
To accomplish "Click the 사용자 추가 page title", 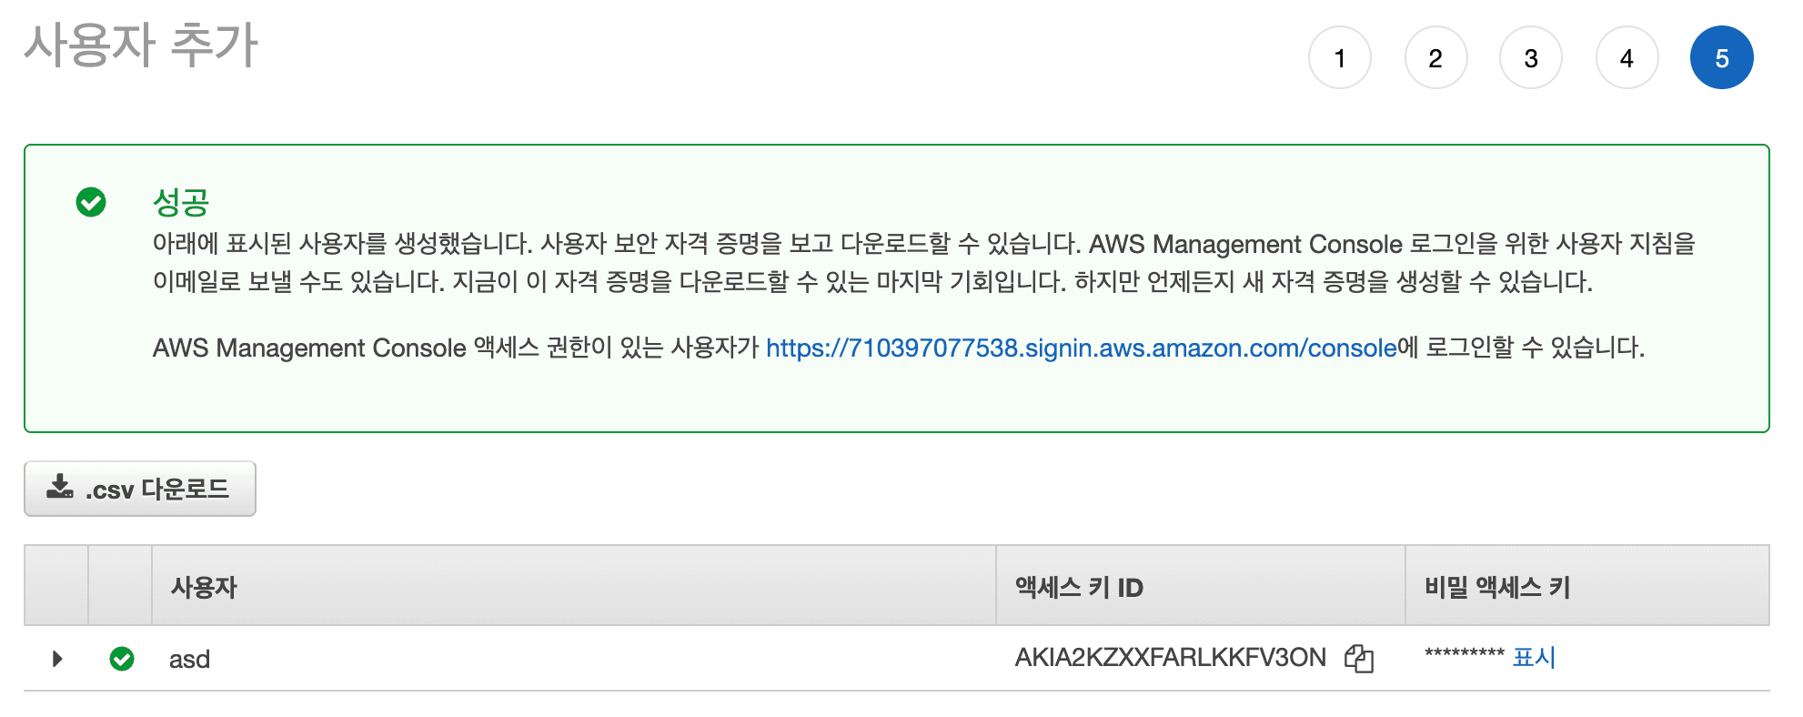I will [x=141, y=45].
